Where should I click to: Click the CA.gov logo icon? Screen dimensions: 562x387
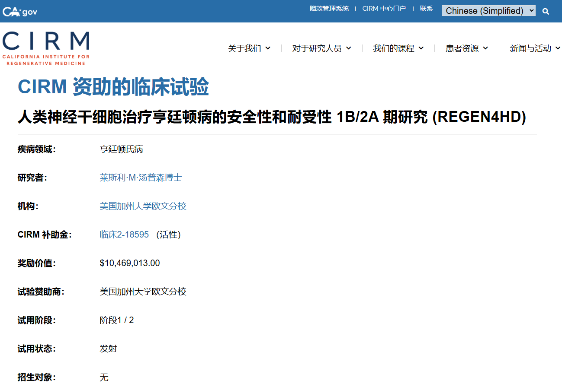(20, 12)
